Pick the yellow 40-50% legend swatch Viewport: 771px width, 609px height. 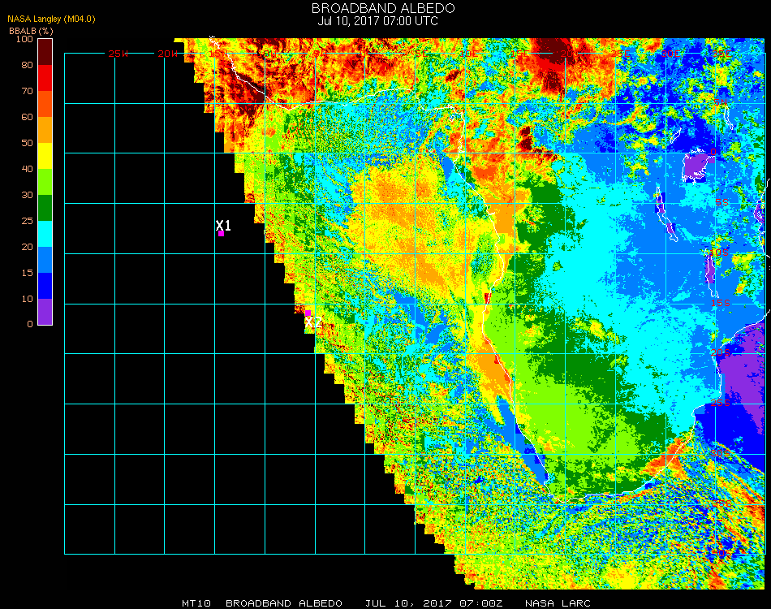[45, 156]
